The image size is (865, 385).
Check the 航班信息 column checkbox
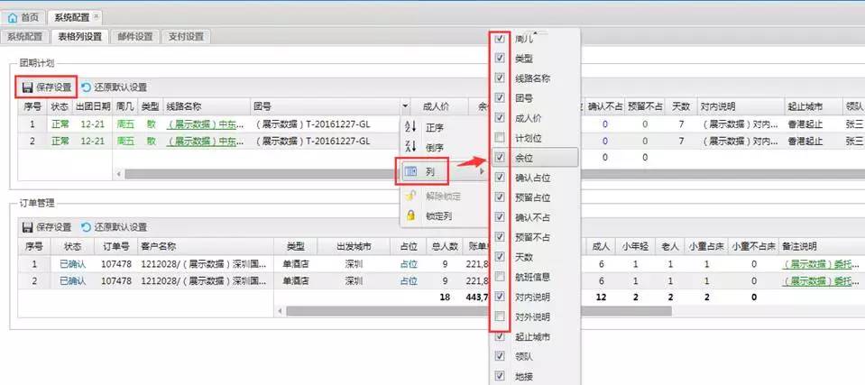point(500,277)
